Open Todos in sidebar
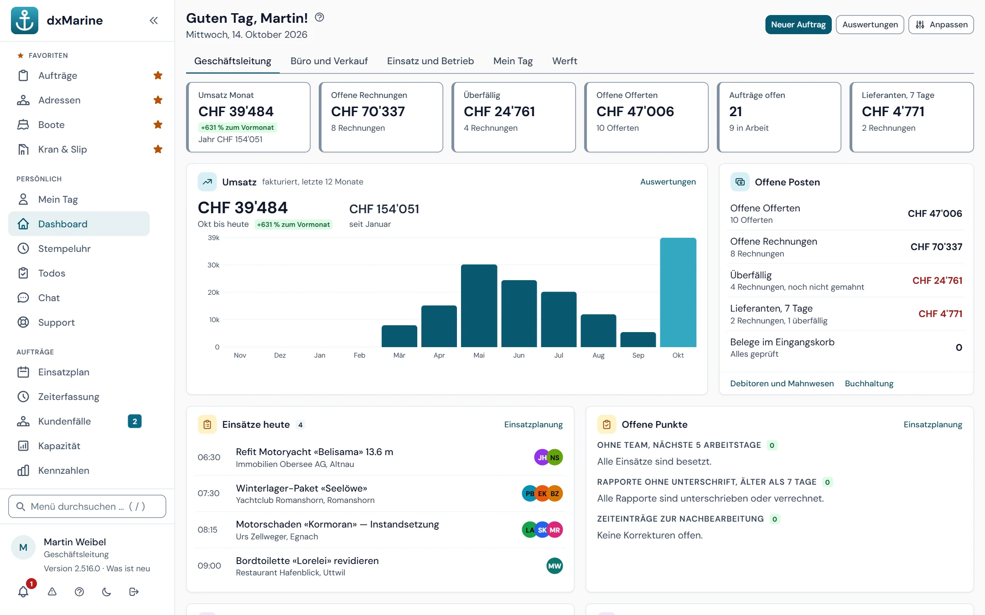The width and height of the screenshot is (985, 615). tap(79, 273)
